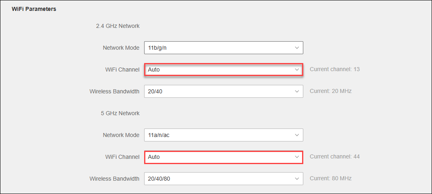Click the 5 GHz WiFi Channel chevron arrow
Viewport: 432px width, 194px height.
coord(296,157)
